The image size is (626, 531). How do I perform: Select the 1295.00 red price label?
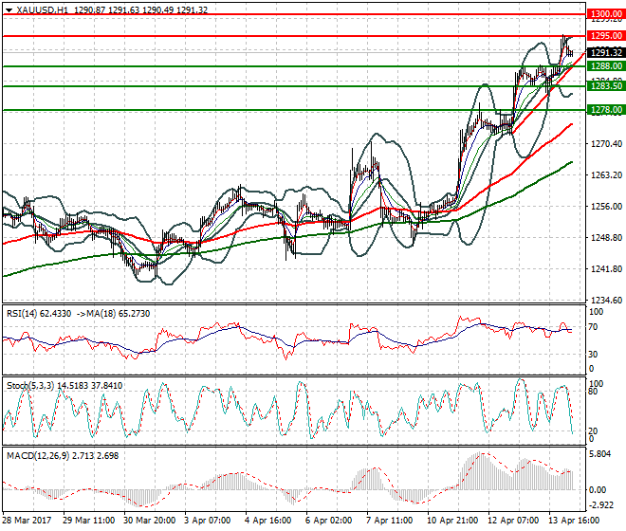pyautogui.click(x=606, y=36)
